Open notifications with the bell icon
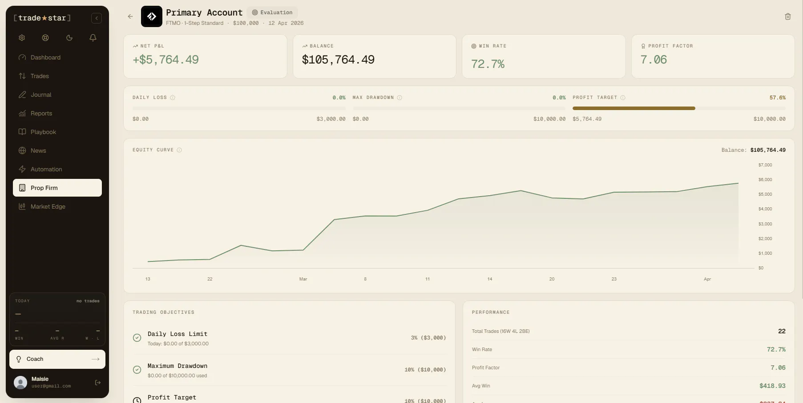Viewport: 803px width, 403px height. 93,38
